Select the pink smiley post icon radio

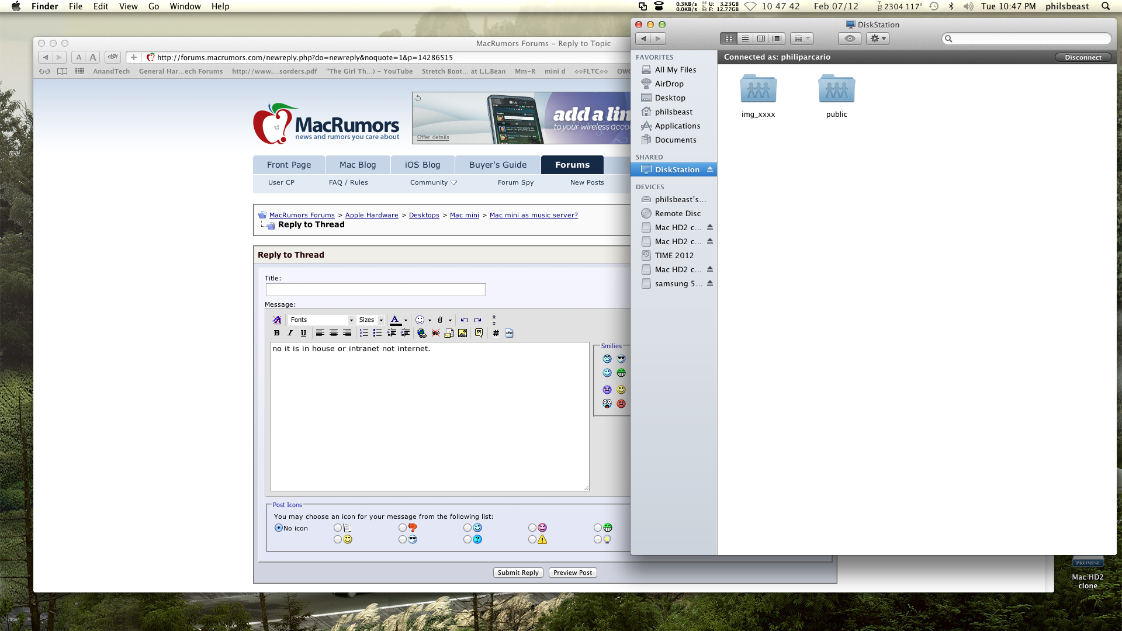[532, 528]
